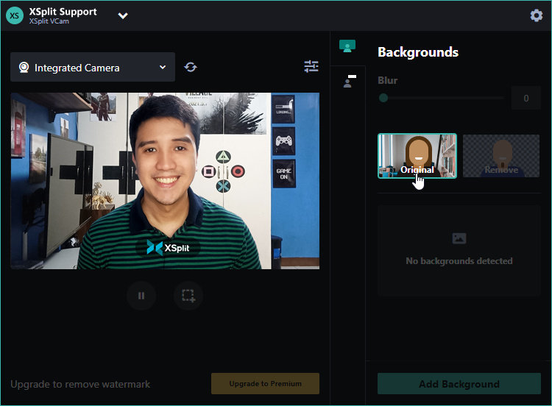The width and height of the screenshot is (552, 406).
Task: Click the Blur slider handle
Action: [x=383, y=98]
